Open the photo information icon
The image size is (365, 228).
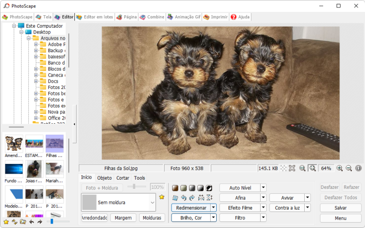358,168
